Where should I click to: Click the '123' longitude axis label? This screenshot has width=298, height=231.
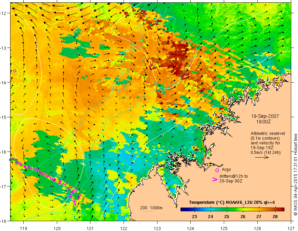pos(157,228)
